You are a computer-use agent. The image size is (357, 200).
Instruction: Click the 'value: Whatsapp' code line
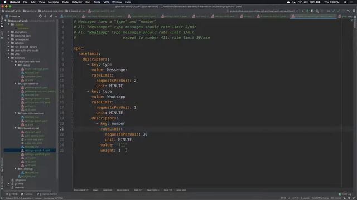(108, 97)
